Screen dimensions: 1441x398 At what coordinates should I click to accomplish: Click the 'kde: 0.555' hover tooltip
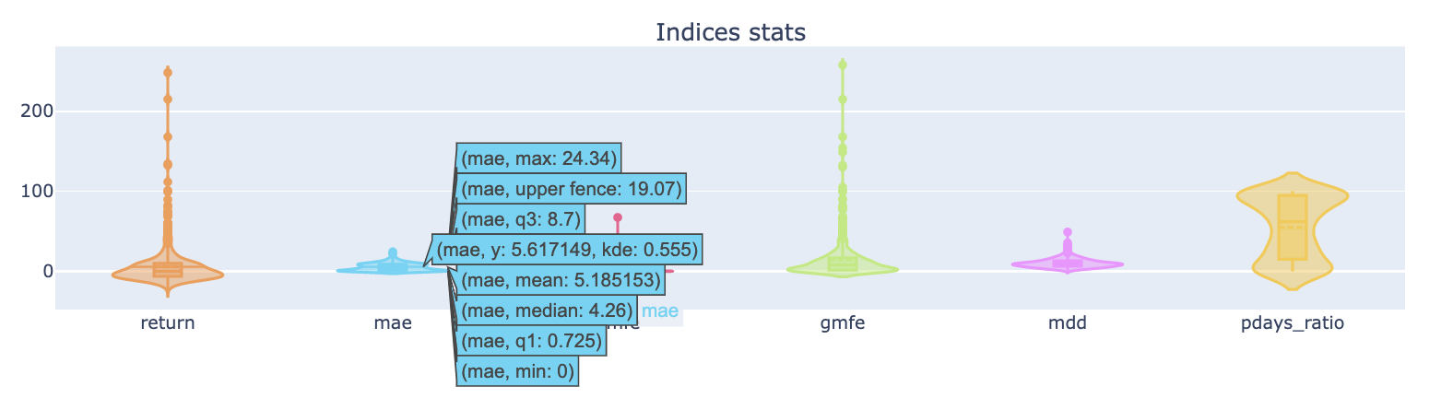tap(569, 250)
